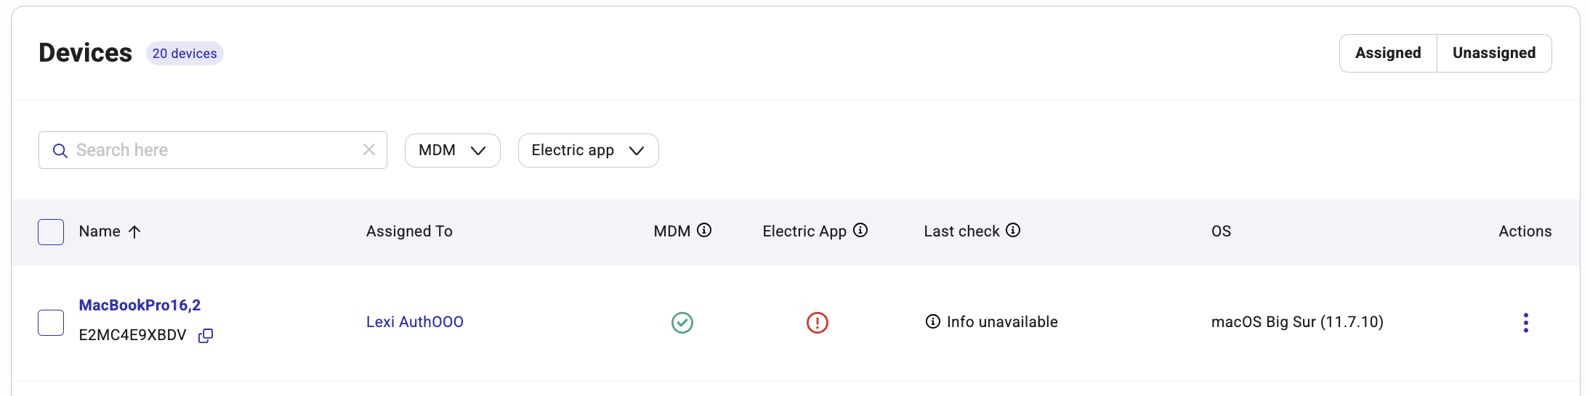
Task: Click the Electric App column info icon
Action: (860, 230)
